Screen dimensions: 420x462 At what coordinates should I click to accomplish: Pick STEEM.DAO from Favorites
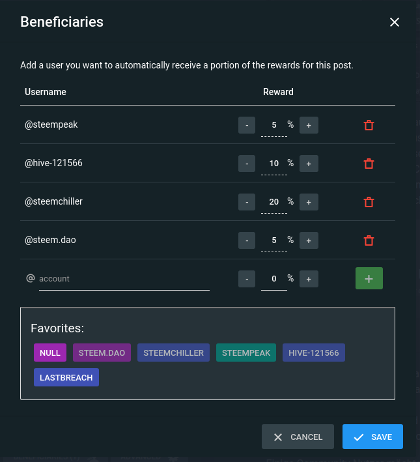click(102, 353)
